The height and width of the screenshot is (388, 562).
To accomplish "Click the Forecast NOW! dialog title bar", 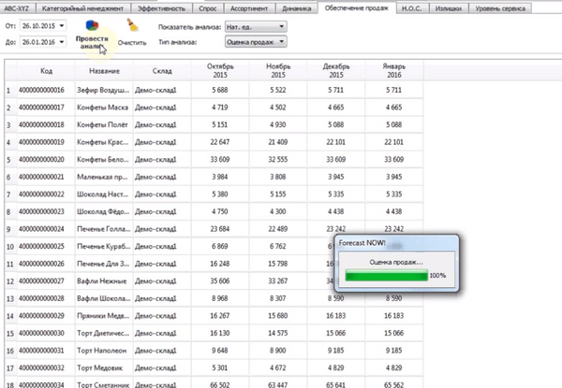I will [x=396, y=243].
